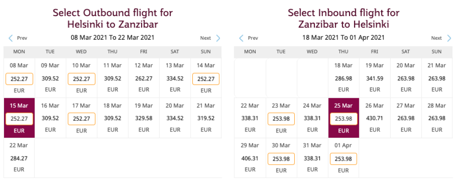Pick inbound 01 Apr fare 253.98
Screen dimensions: 456x186
(x=343, y=159)
